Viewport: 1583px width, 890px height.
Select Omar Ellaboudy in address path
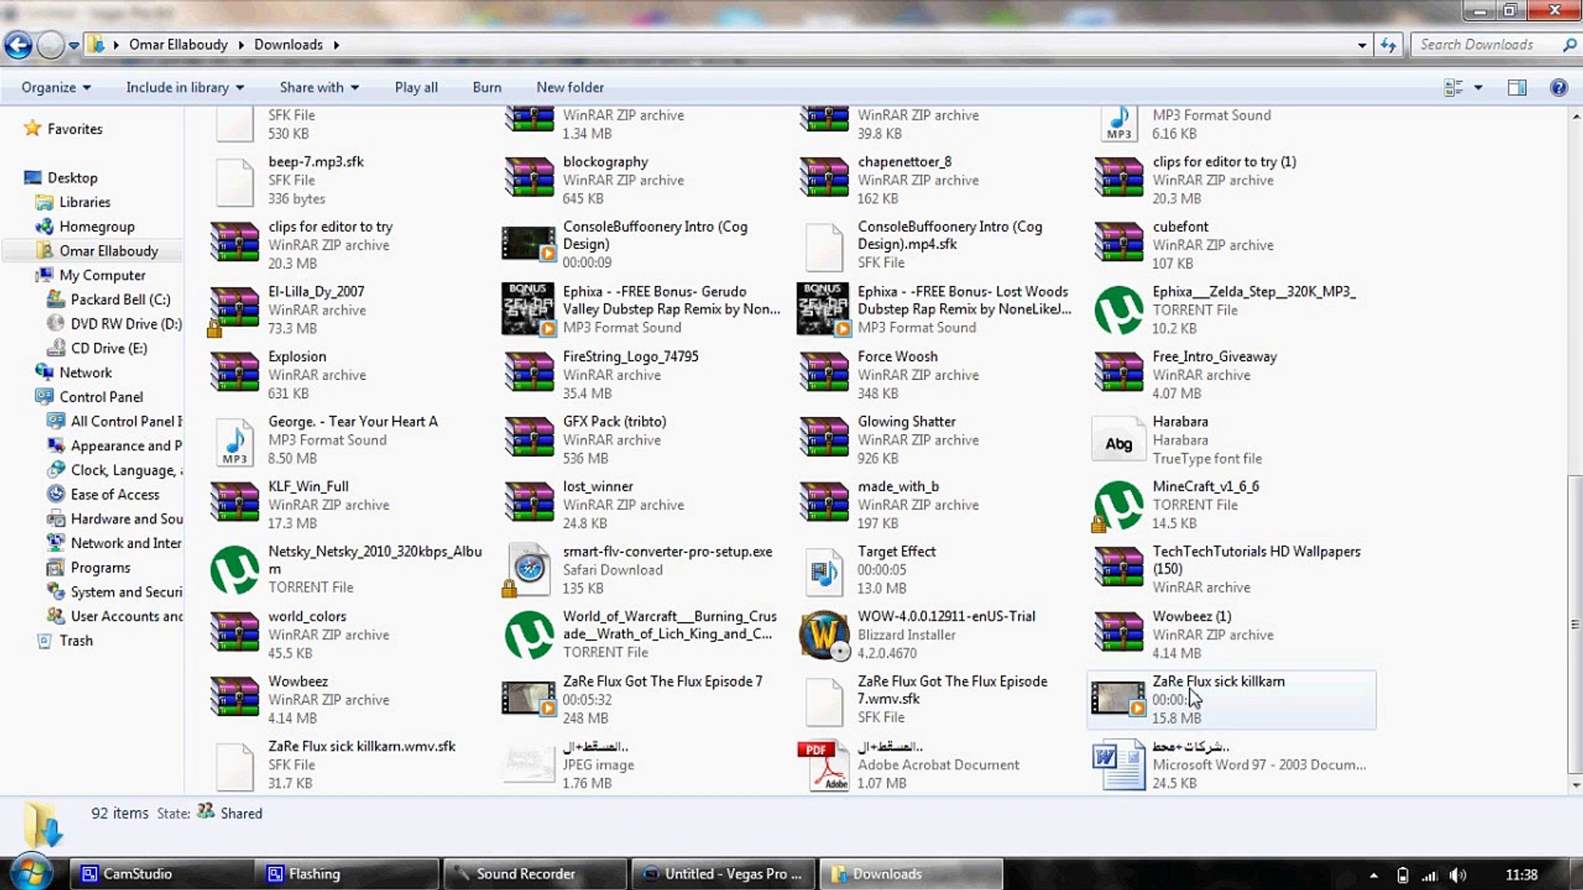pyautogui.click(x=178, y=44)
